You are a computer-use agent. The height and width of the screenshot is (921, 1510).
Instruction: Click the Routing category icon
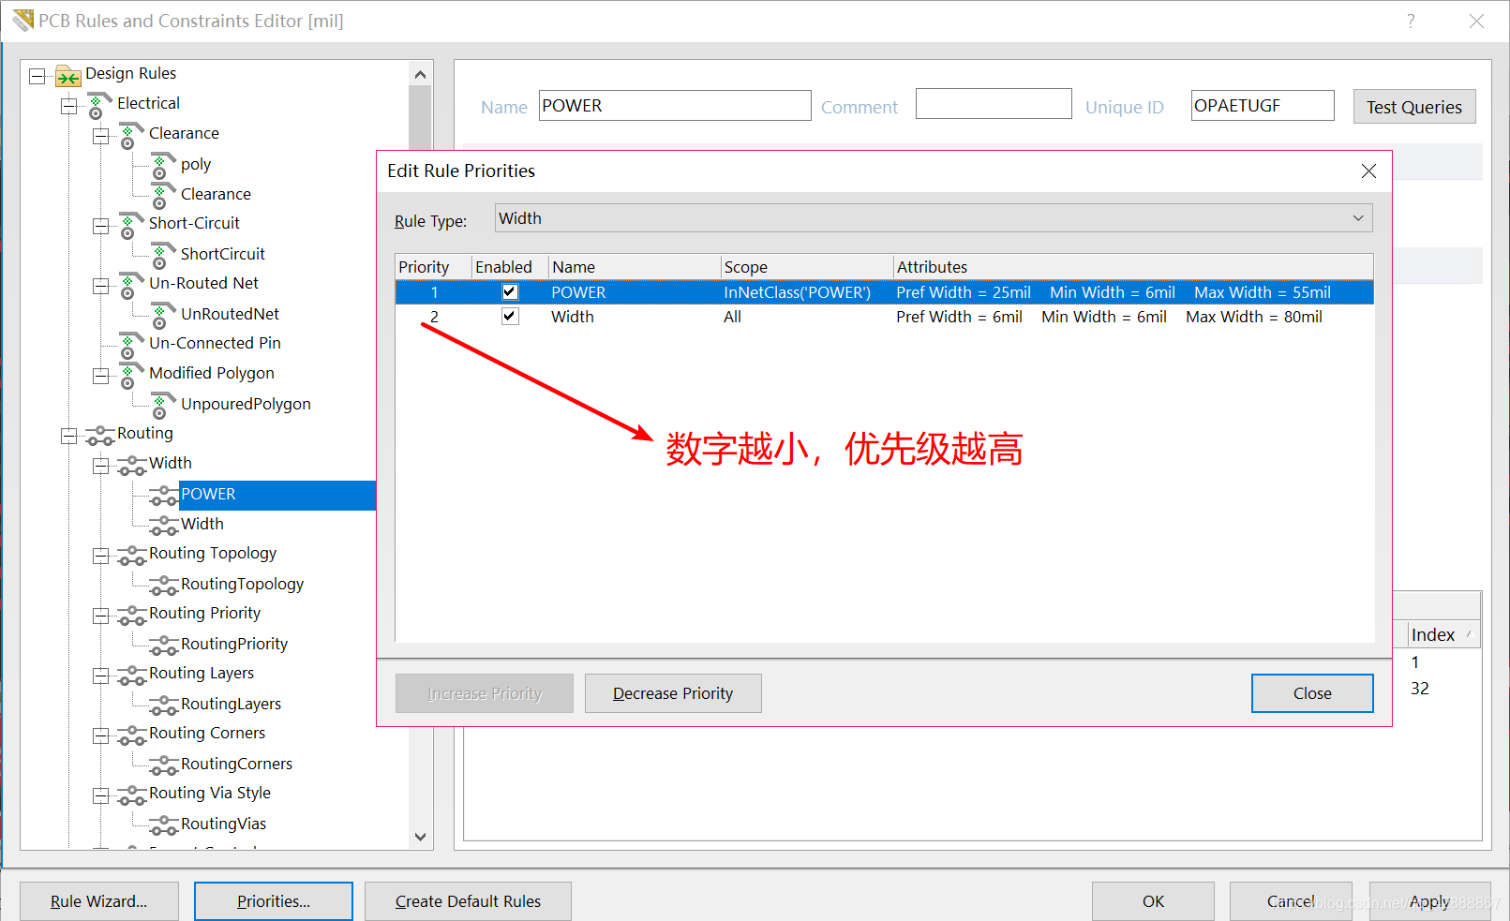pyautogui.click(x=99, y=435)
